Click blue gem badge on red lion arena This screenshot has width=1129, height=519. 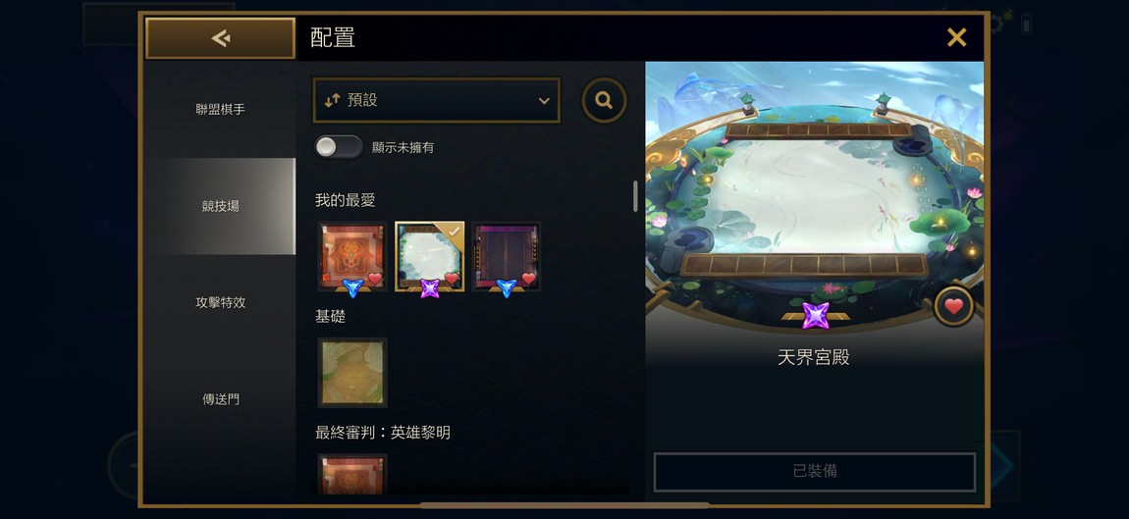pyautogui.click(x=352, y=287)
